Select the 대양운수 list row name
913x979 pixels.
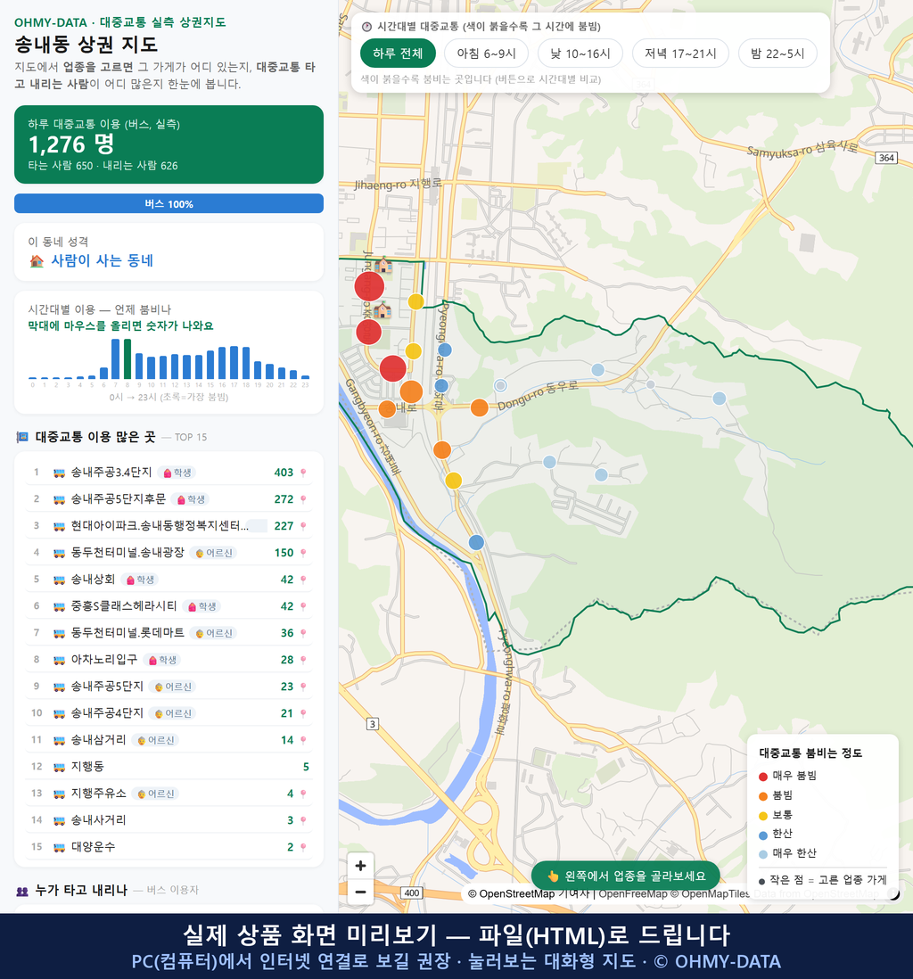click(x=93, y=847)
